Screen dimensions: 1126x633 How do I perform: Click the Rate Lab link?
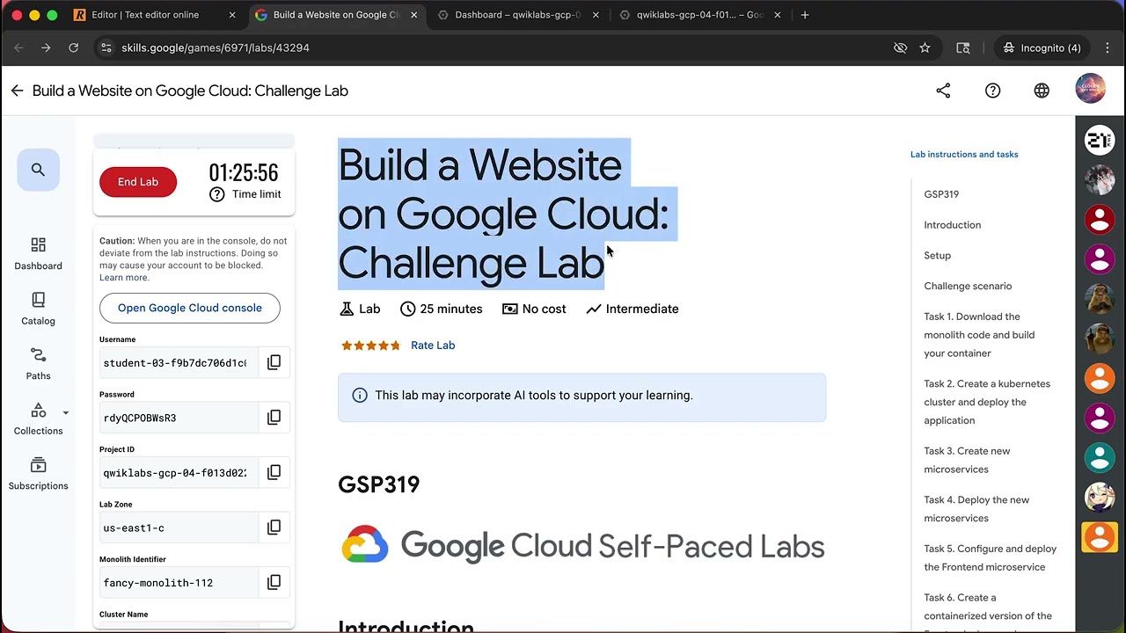(x=433, y=346)
